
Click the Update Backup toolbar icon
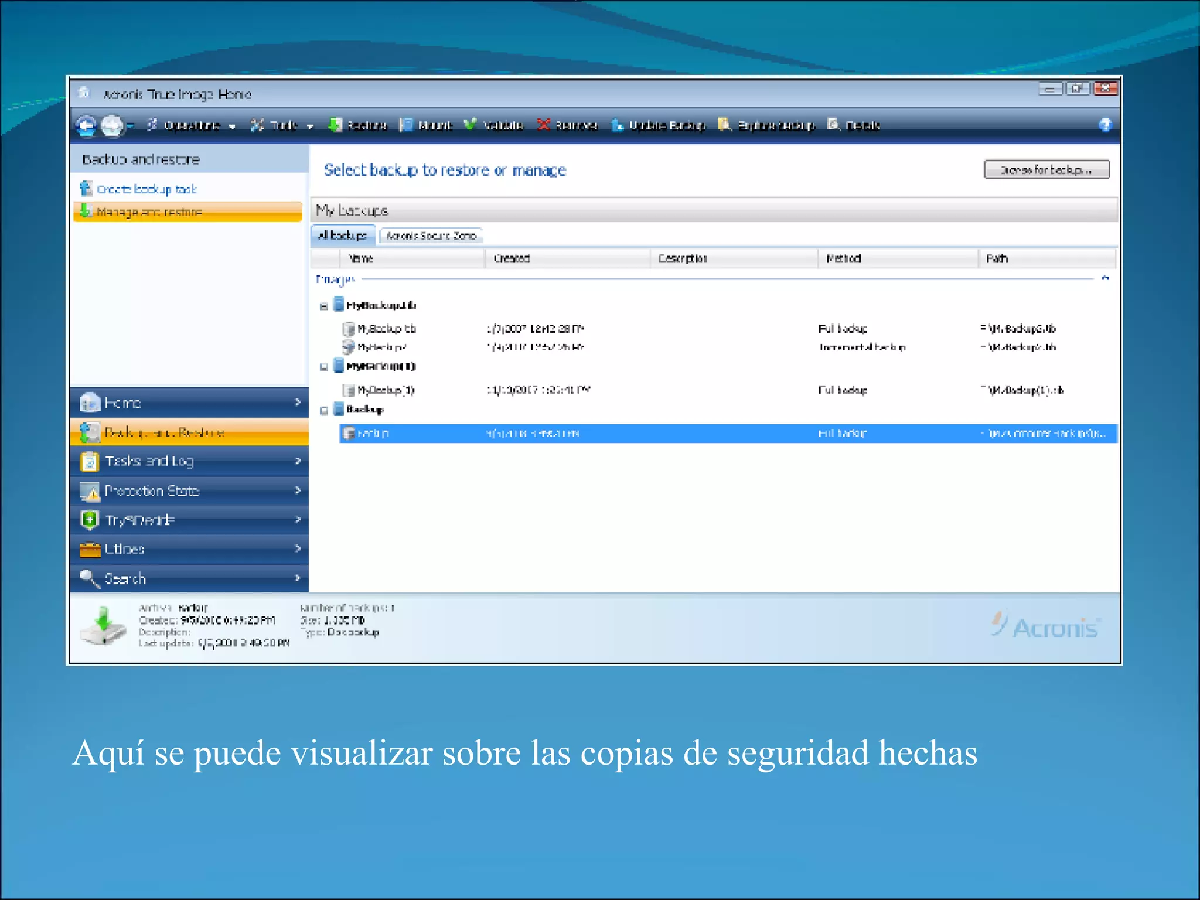[618, 125]
